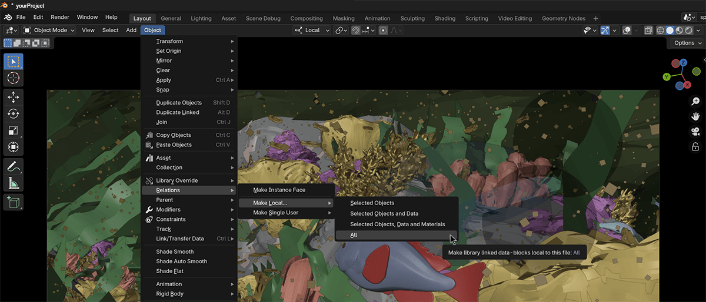
Task: Select the Select Box tool
Action: point(14,61)
